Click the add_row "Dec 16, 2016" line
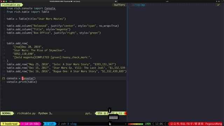Screen dimensions: 224x126 tap(66, 71)
